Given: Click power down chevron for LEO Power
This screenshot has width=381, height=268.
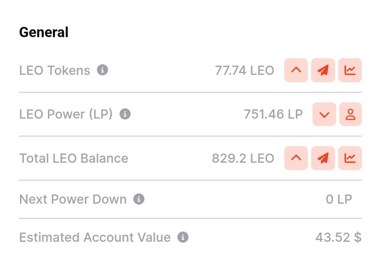Looking at the screenshot, I should point(324,114).
